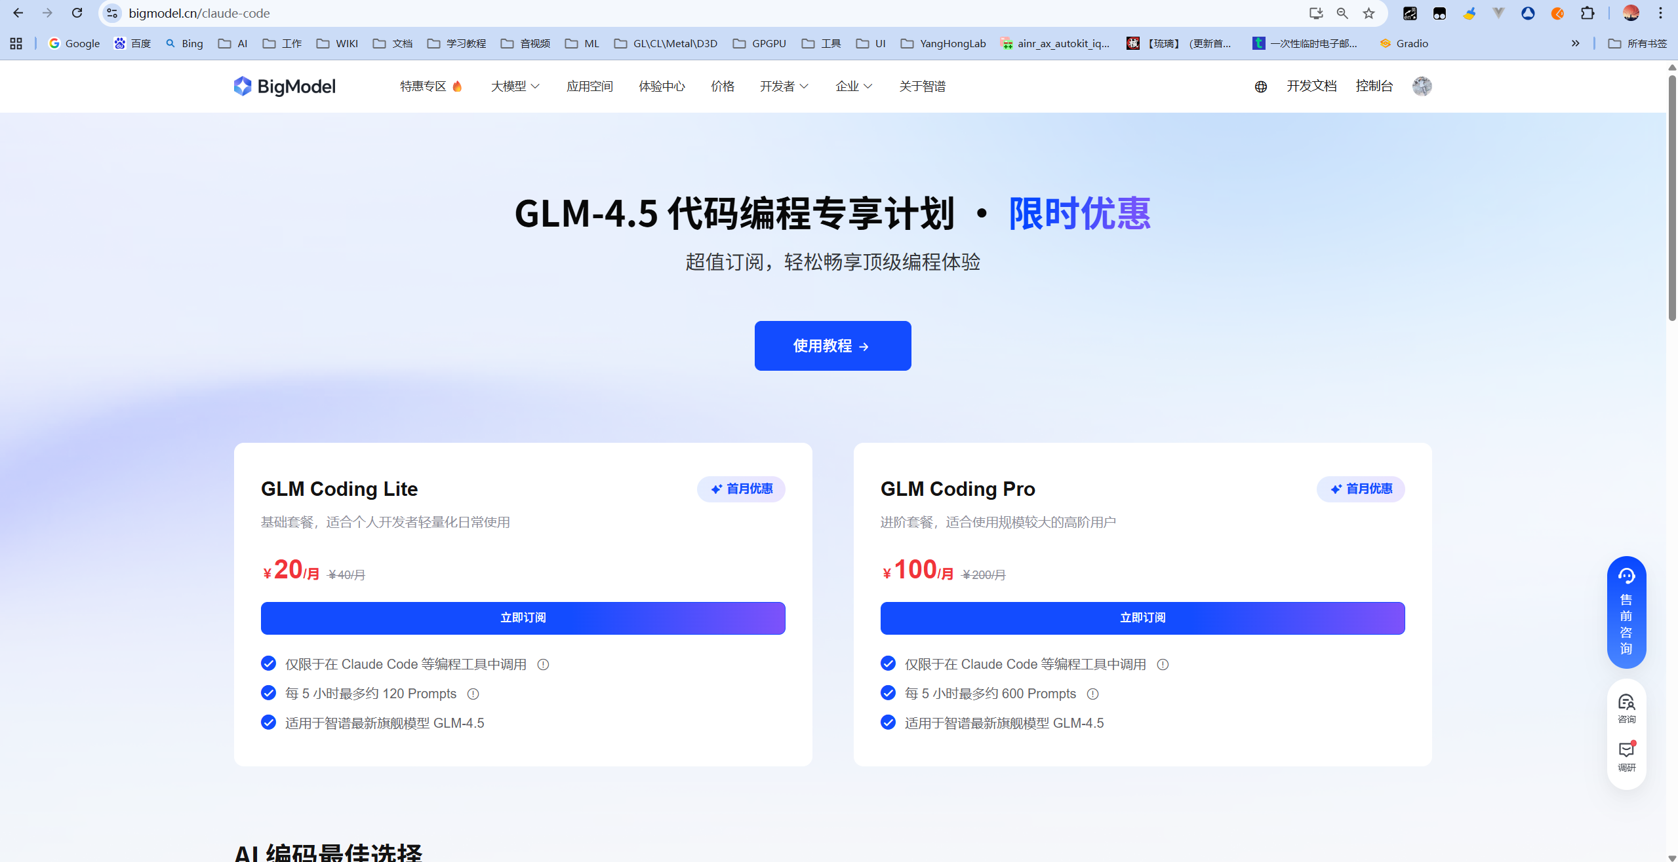The width and height of the screenshot is (1678, 862).
Task: Open the ainr_ax_autokit bookmark
Action: [x=1055, y=43]
